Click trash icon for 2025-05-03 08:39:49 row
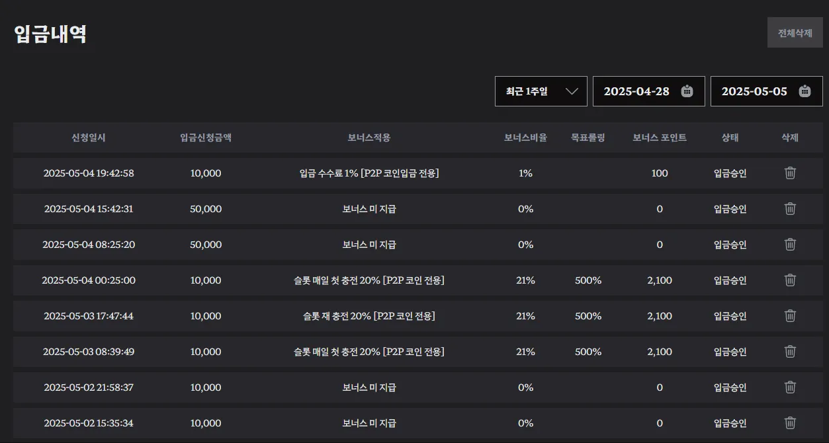The image size is (829, 443). 790,352
